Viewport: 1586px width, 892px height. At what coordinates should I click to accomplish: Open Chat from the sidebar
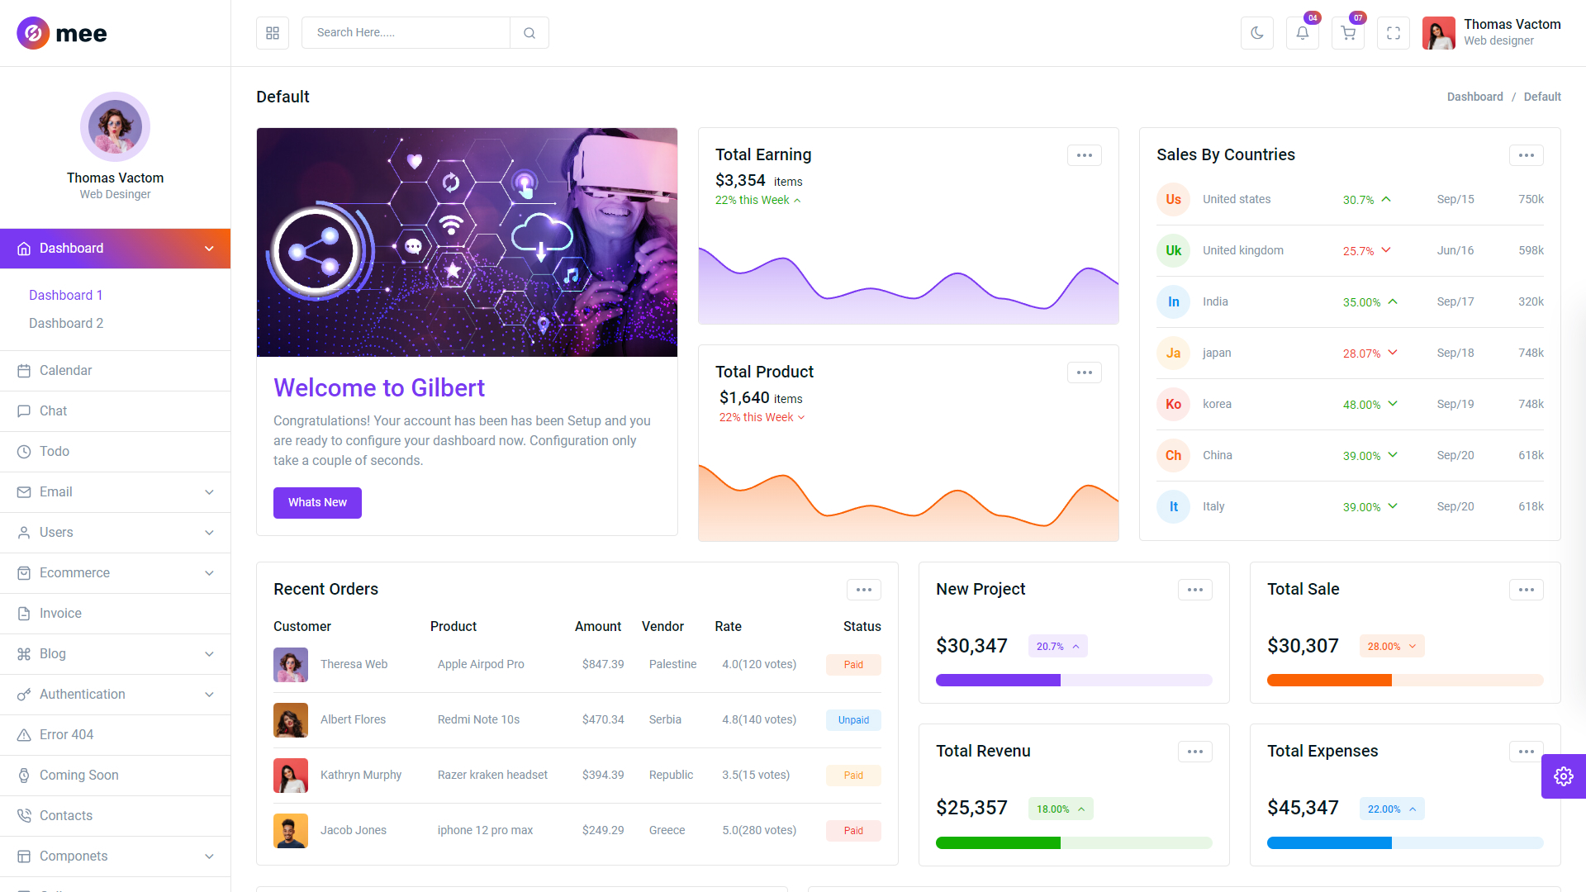click(54, 411)
